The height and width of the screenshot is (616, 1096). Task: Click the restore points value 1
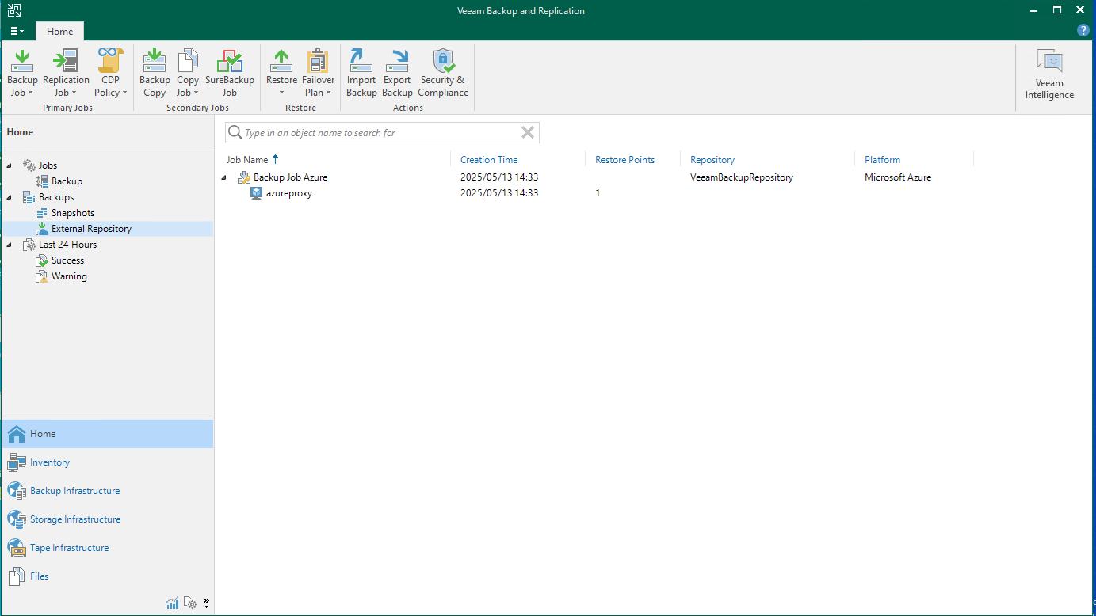598,193
